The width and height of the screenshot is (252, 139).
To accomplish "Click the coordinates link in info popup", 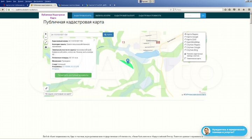I will (71, 66).
